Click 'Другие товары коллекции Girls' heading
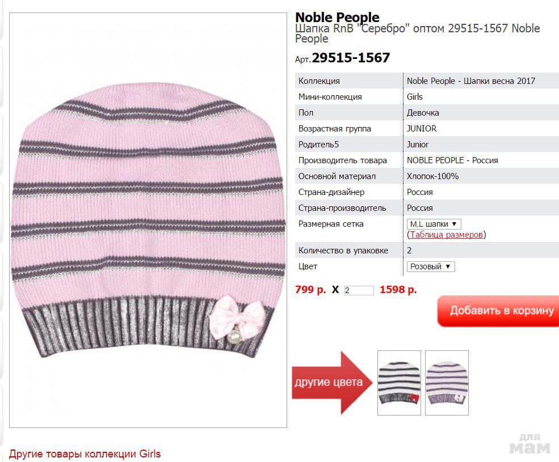The image size is (559, 462). 85,454
